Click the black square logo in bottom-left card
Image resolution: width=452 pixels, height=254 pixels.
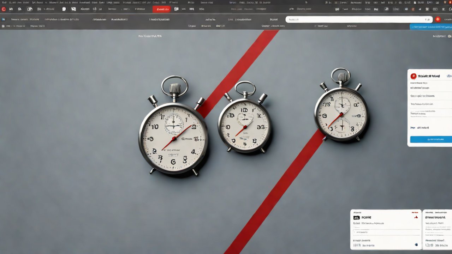pos(356,218)
